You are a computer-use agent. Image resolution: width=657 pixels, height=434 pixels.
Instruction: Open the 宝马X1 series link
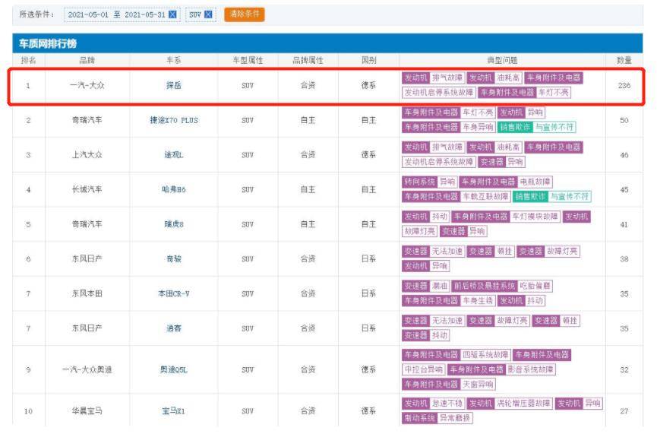173,410
